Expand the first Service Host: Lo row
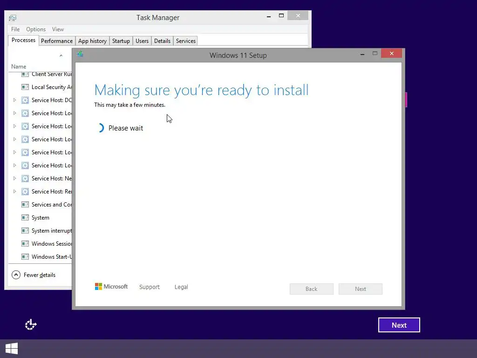Screen dimensions: 477x358 coord(14,113)
